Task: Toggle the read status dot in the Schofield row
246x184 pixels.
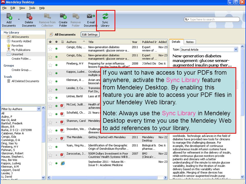Action: [56, 114]
